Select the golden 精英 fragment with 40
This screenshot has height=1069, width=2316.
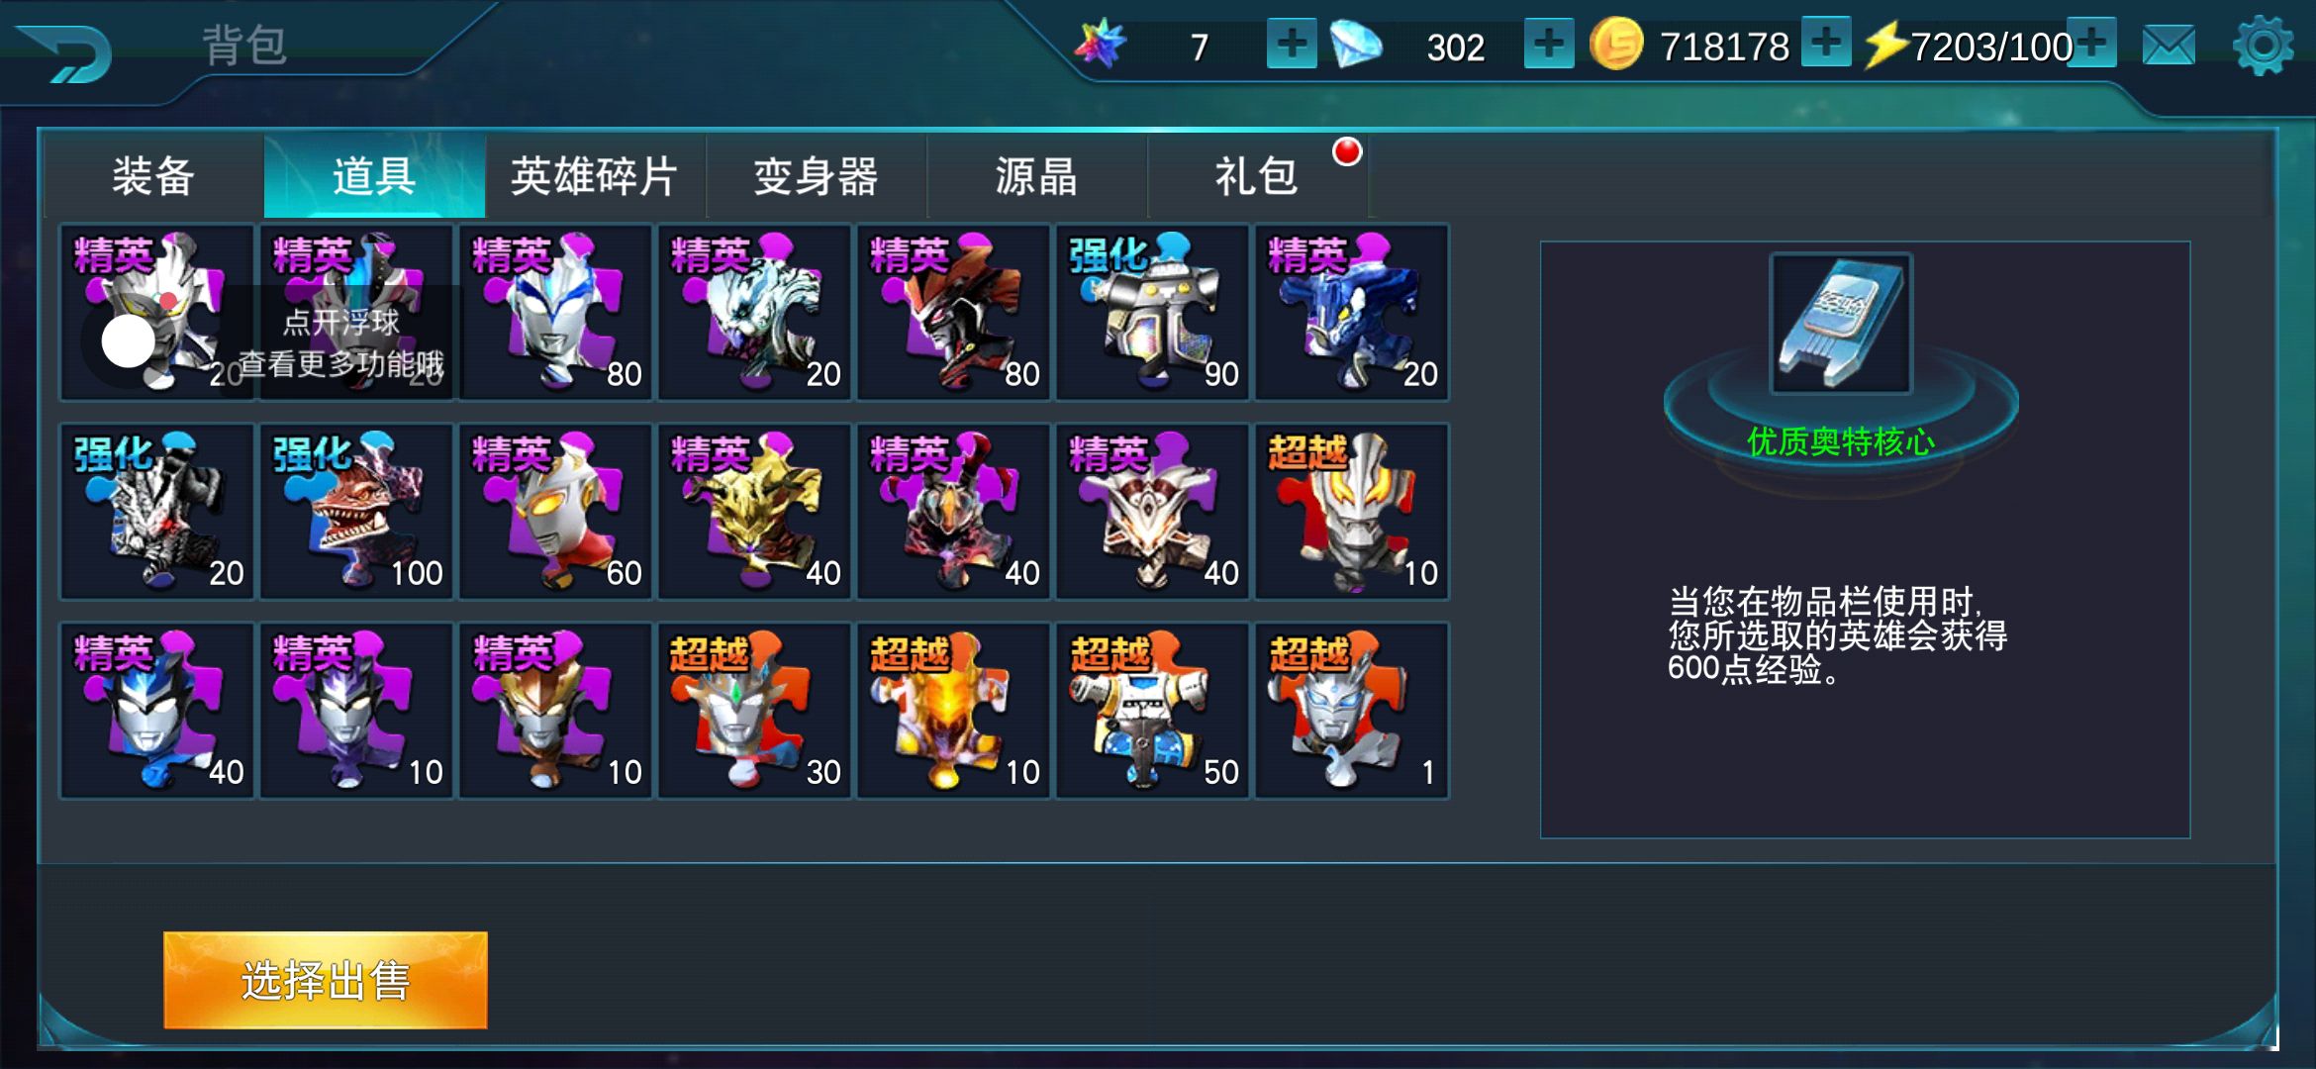(x=755, y=512)
